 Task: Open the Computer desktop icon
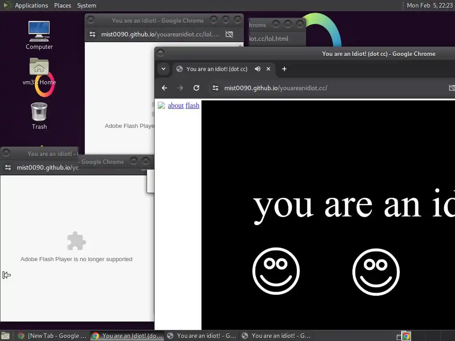click(39, 35)
